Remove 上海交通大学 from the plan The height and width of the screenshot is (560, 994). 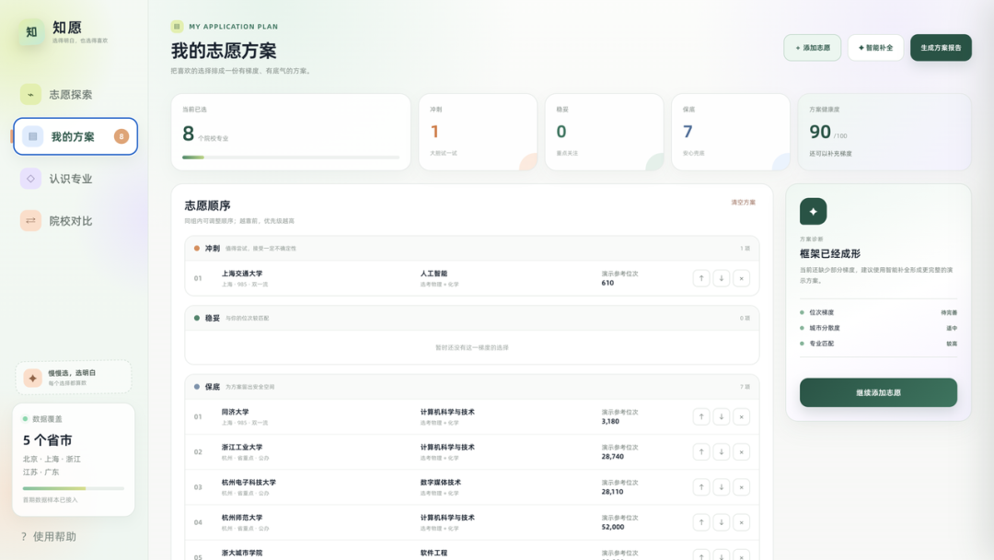(742, 278)
